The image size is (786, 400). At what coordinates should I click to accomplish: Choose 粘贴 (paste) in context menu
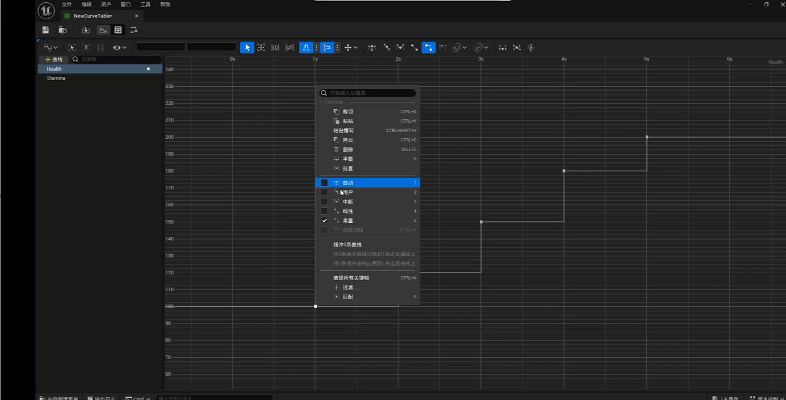click(368, 121)
